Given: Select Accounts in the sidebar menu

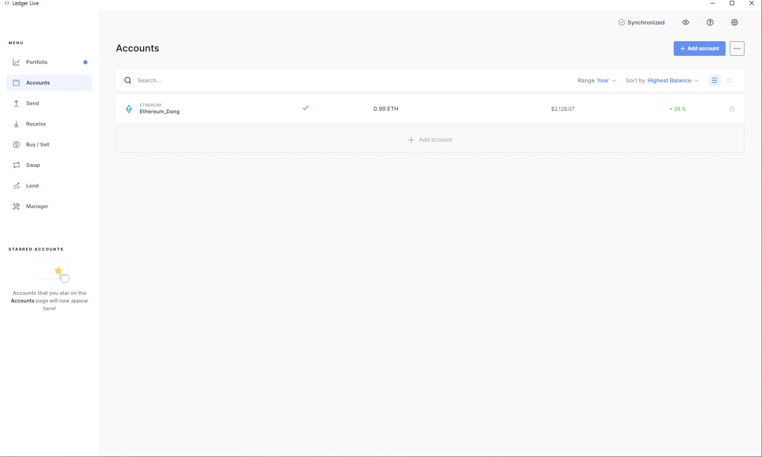Looking at the screenshot, I should (x=49, y=83).
